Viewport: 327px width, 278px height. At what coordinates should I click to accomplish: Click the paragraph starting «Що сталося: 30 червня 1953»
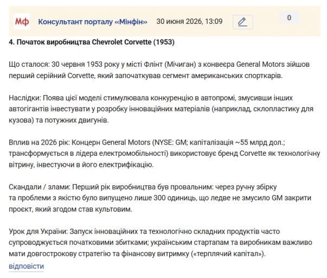[x=159, y=70]
